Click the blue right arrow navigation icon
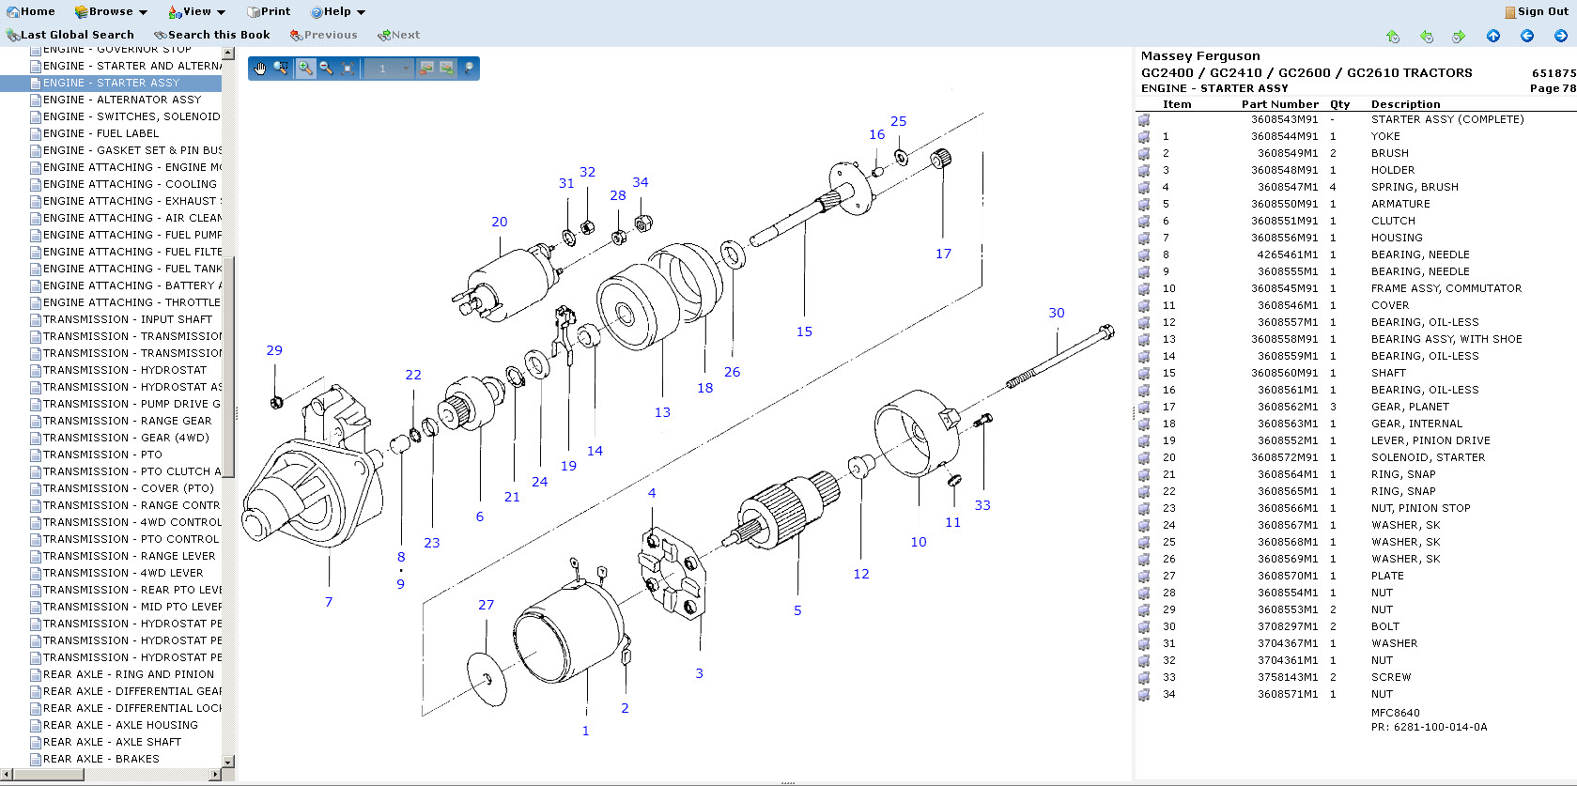 (x=1561, y=36)
